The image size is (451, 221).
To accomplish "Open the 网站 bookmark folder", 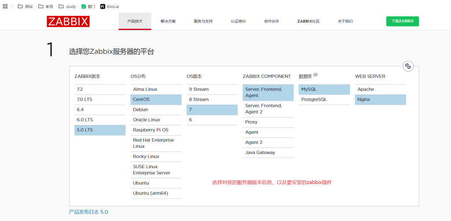I will pyautogui.click(x=25, y=7).
